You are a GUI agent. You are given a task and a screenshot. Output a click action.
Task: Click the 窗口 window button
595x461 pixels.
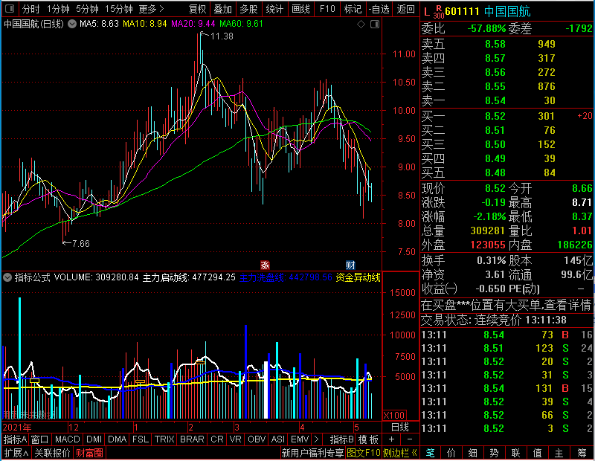[x=40, y=439]
